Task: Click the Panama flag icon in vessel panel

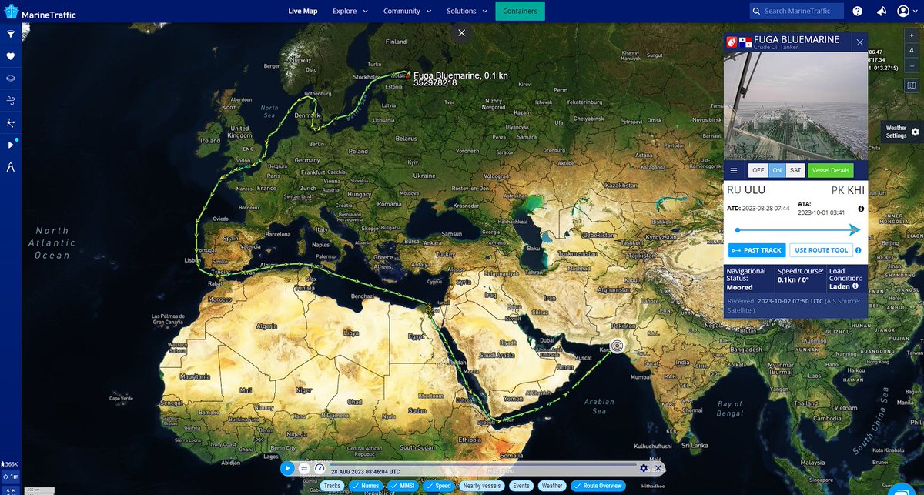Action: [x=745, y=42]
